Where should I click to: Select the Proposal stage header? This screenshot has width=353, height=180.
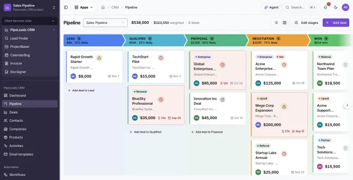(x=216, y=40)
